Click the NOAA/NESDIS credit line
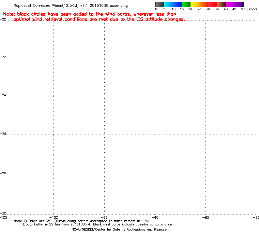This screenshot has width=259, height=235. [x=120, y=230]
